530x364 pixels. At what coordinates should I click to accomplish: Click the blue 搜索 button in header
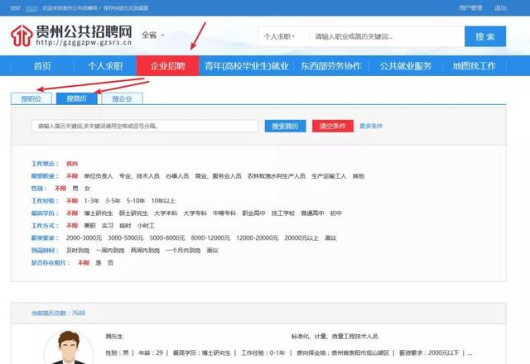(484, 37)
